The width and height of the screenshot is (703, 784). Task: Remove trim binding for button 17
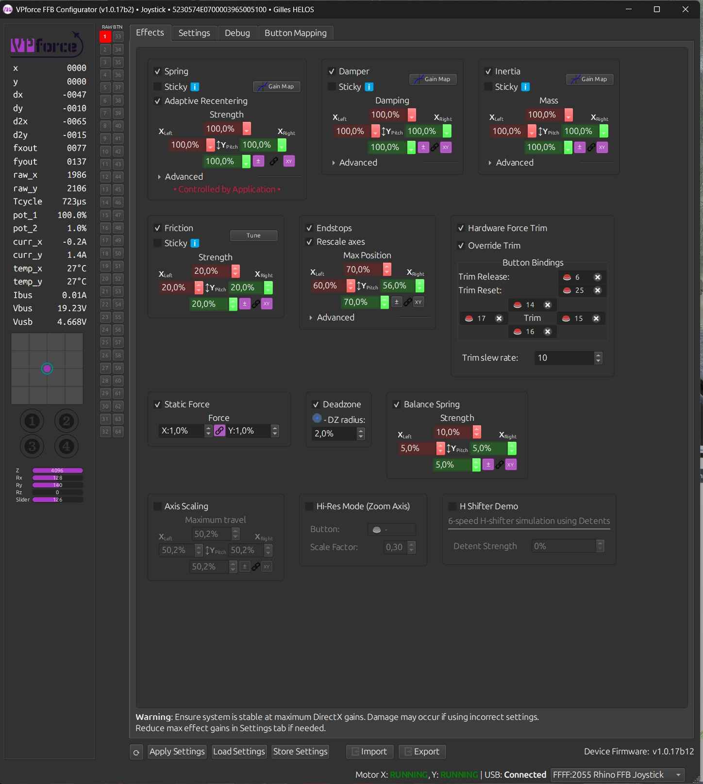point(499,318)
